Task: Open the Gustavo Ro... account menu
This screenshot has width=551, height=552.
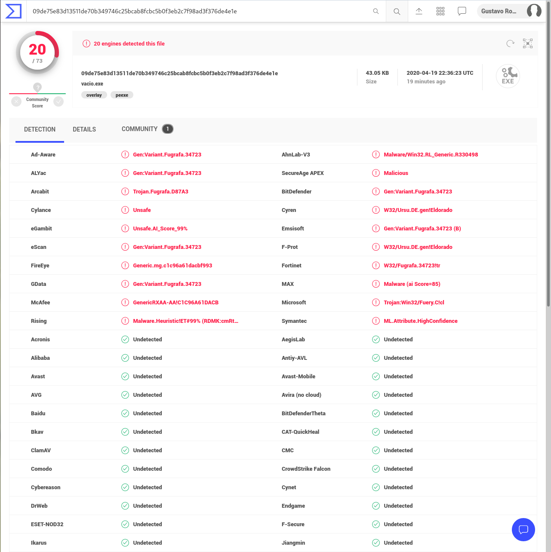Action: pos(510,11)
